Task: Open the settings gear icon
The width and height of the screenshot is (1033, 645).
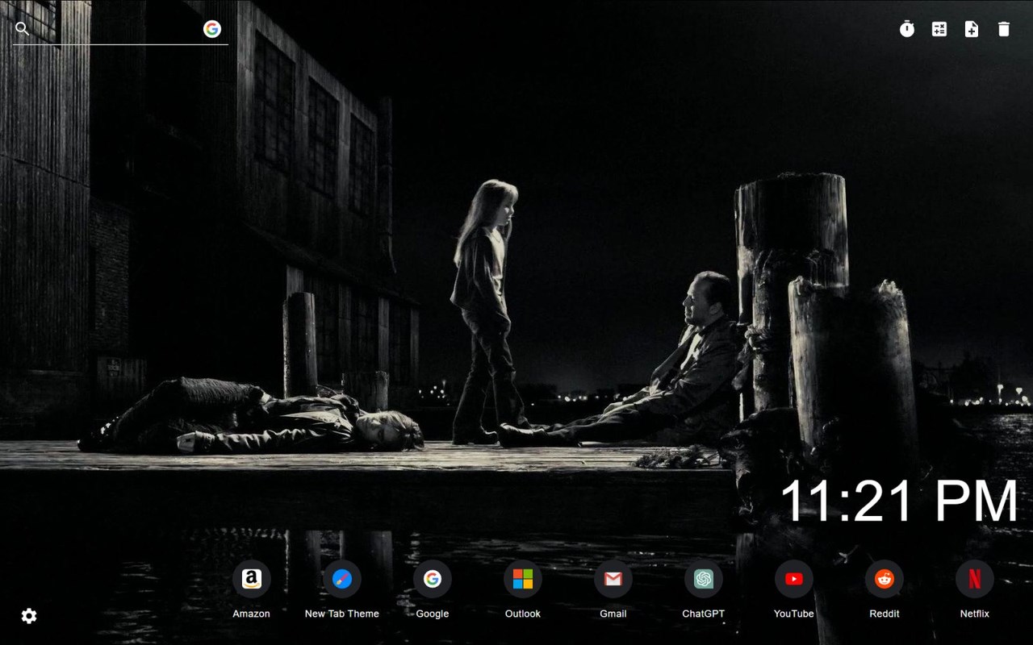Action: pos(29,616)
